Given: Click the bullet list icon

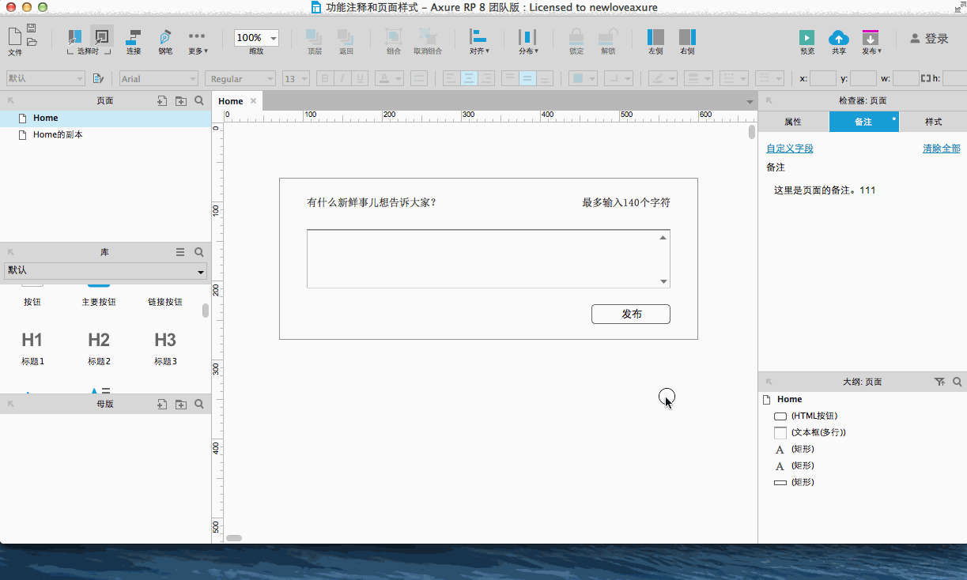Looking at the screenshot, I should tap(419, 78).
